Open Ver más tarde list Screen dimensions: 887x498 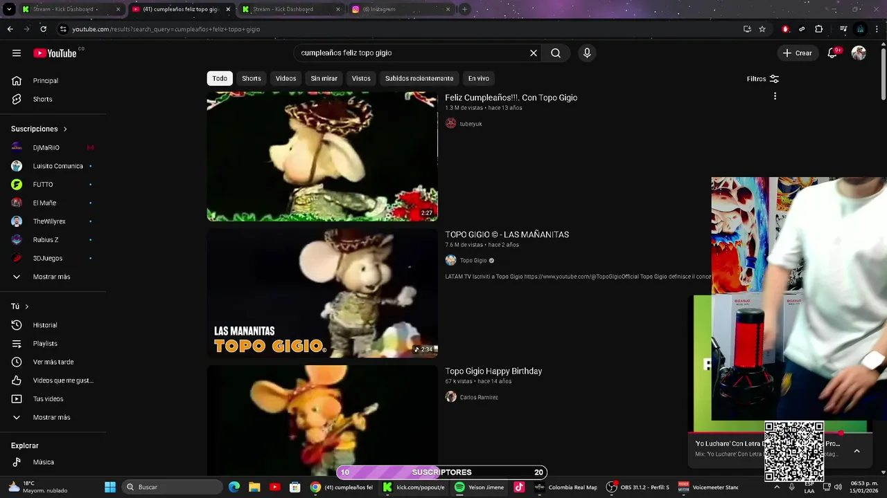(53, 362)
